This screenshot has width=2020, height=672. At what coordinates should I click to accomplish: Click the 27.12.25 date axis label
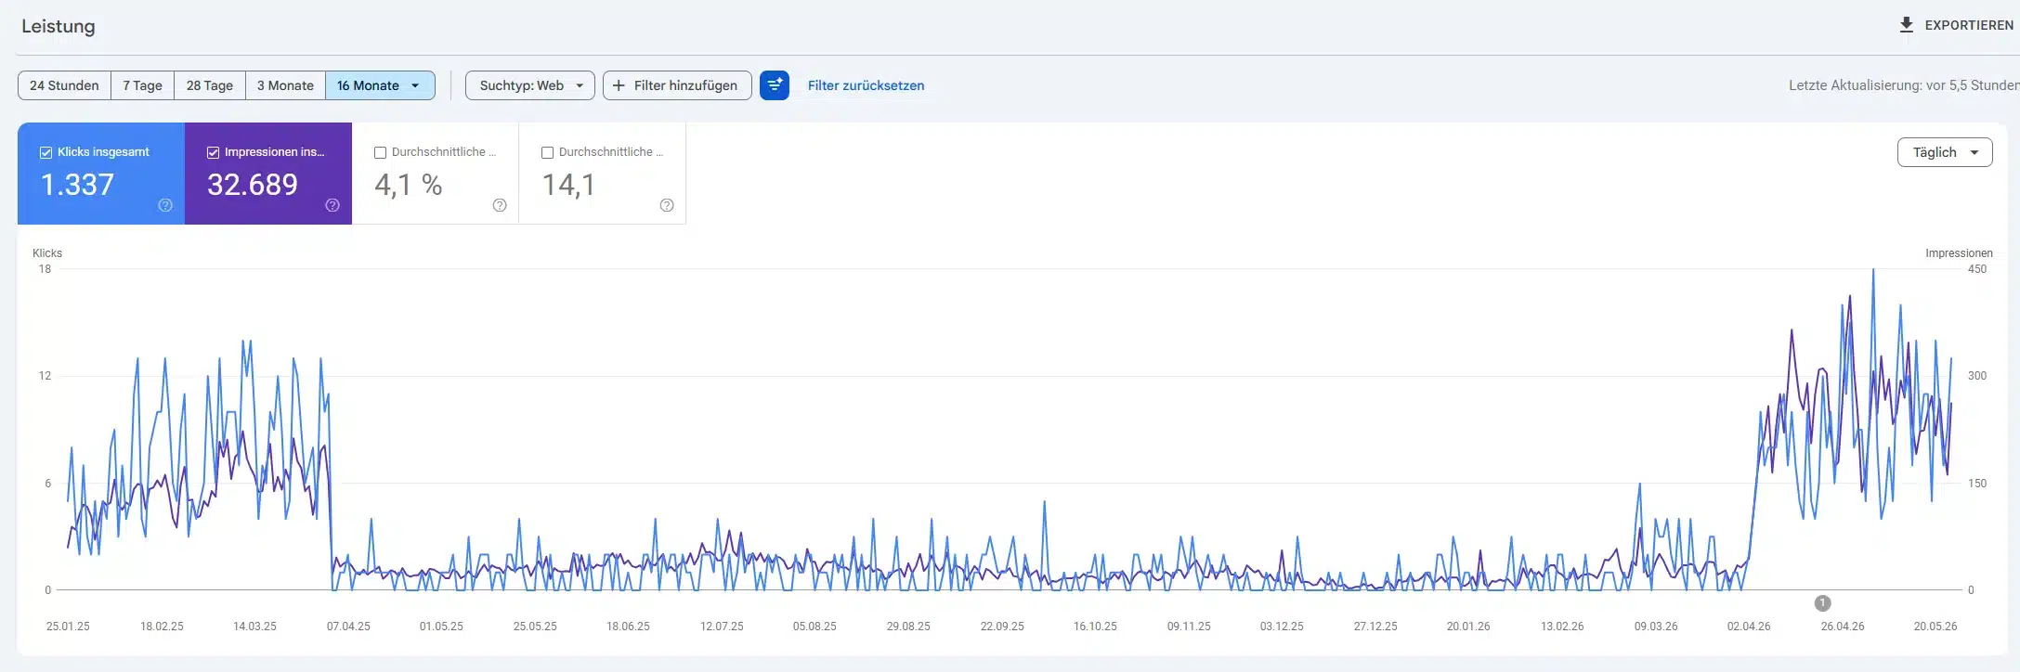pyautogui.click(x=1375, y=627)
